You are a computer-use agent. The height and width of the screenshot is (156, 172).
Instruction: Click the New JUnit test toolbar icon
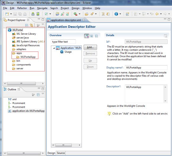click(62, 14)
